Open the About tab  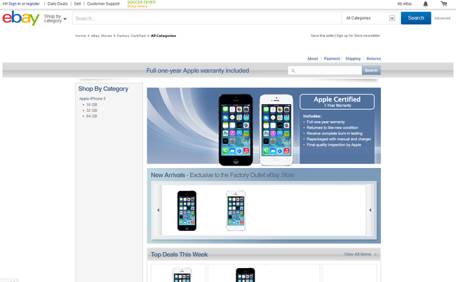pyautogui.click(x=313, y=59)
